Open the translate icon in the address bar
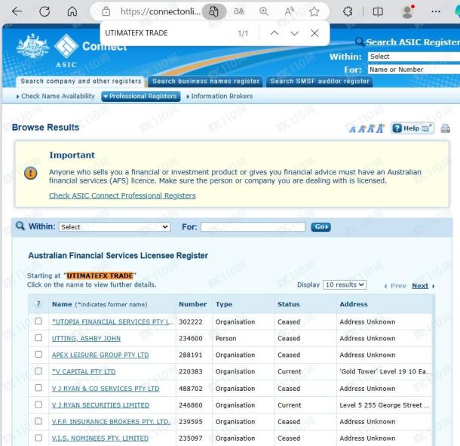 coord(239,11)
